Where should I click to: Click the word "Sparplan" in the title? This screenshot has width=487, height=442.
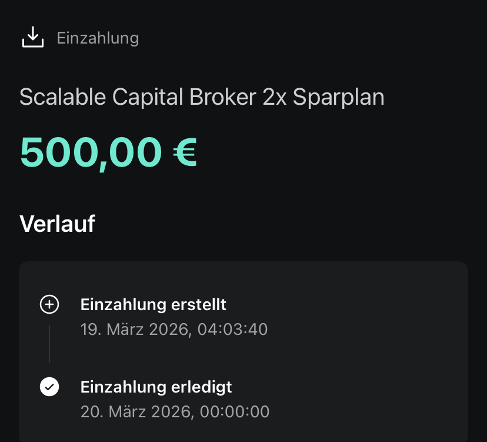click(339, 97)
